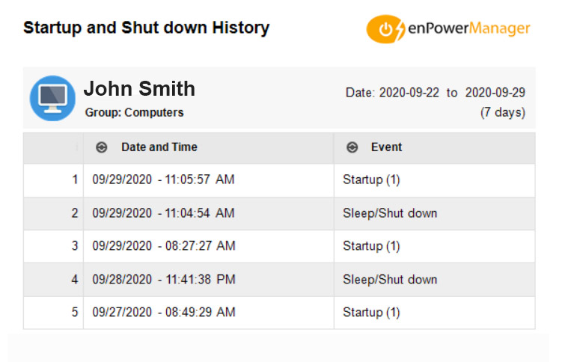Click start date 2020-09-22
562x362 pixels.
click(409, 93)
